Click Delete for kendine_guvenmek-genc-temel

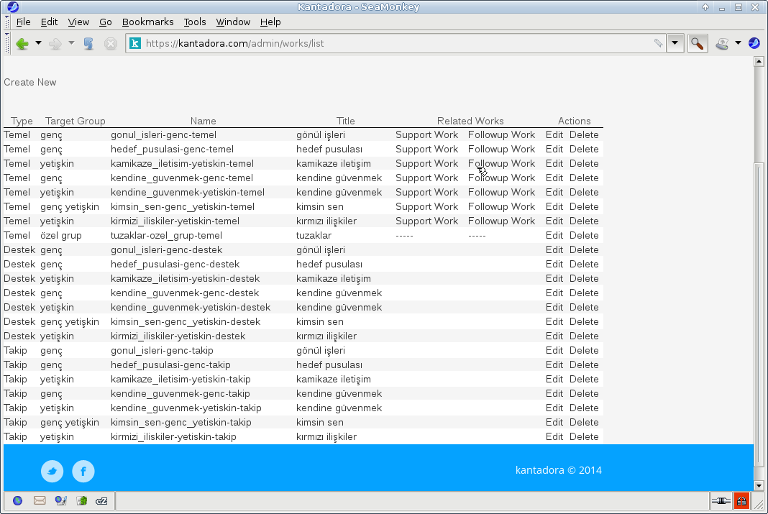pyautogui.click(x=584, y=178)
